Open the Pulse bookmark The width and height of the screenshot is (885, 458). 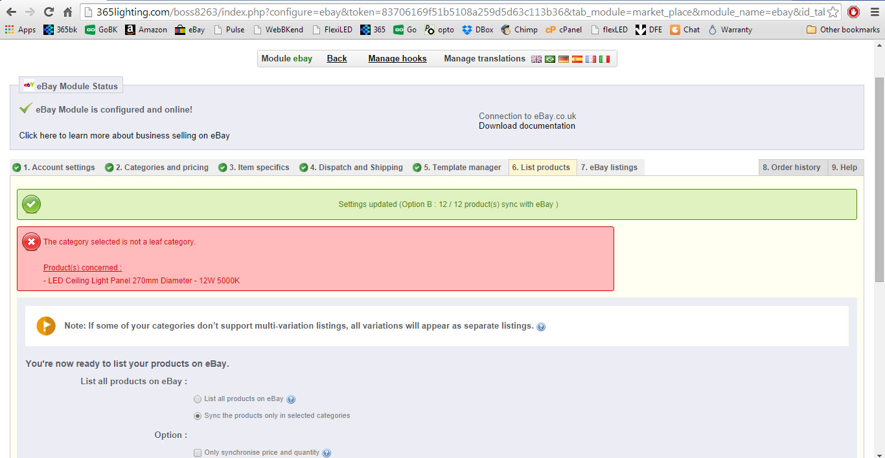(229, 30)
